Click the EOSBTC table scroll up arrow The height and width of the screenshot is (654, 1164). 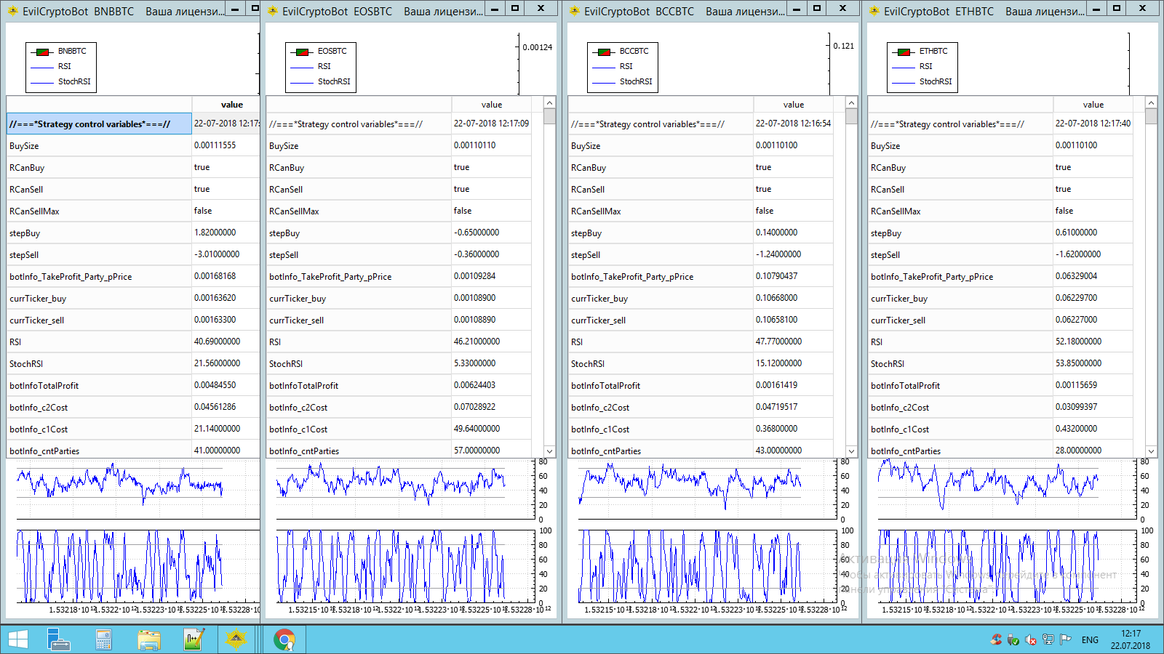549,103
